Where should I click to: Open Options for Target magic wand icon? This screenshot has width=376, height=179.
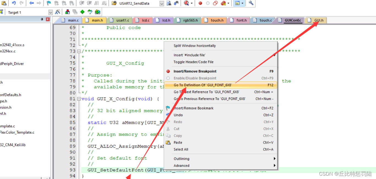[x=58, y=12]
